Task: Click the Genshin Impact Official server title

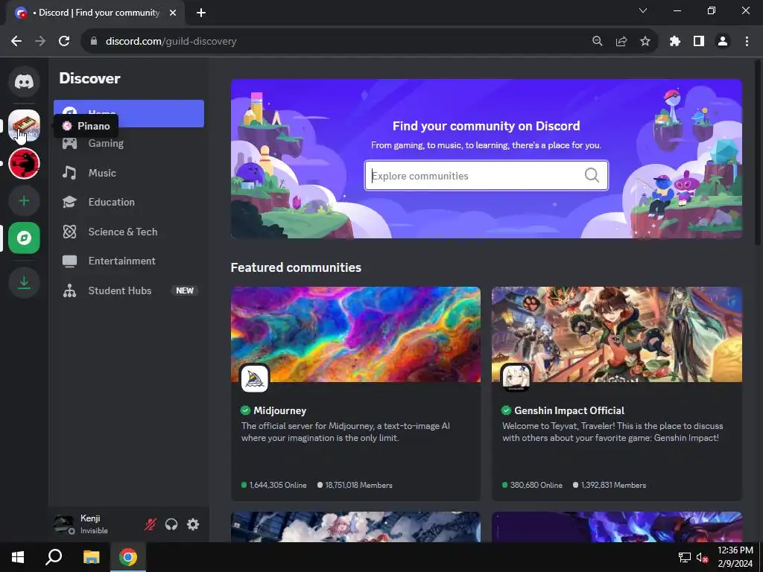Action: pyautogui.click(x=569, y=410)
